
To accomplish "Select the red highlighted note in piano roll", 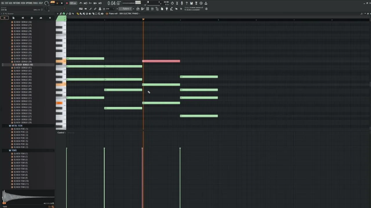I will (161, 61).
